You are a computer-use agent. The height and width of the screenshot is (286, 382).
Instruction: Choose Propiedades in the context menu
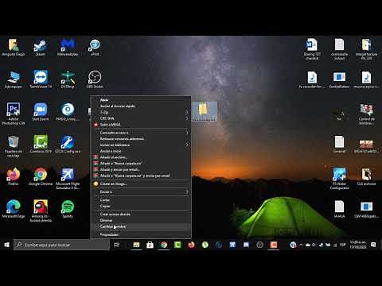[x=141, y=234]
